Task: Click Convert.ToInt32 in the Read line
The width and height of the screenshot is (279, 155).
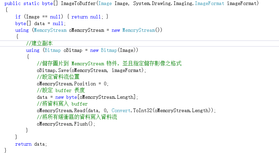Action: click(x=132, y=110)
